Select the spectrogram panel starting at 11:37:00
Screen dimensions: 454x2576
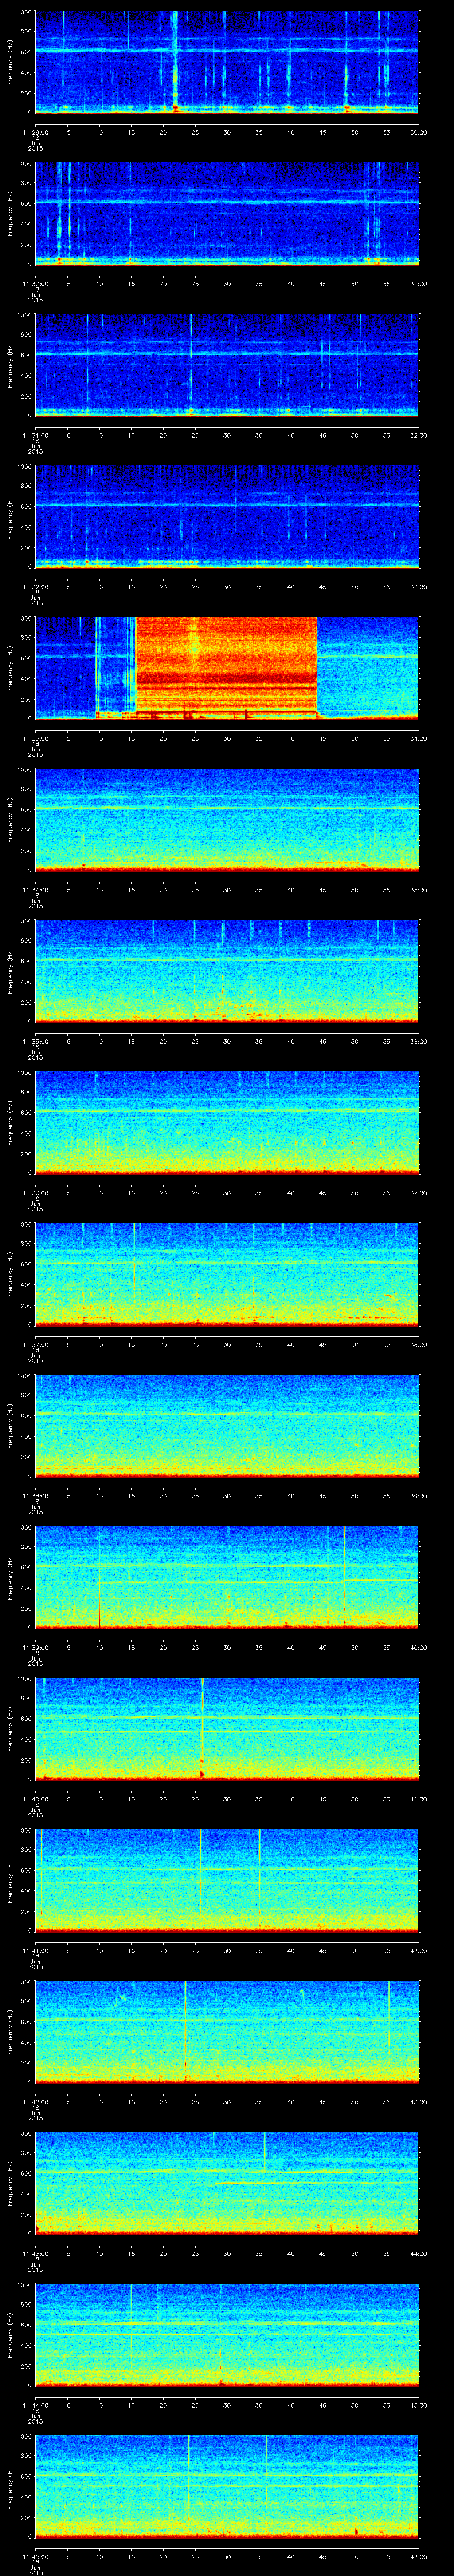(x=227, y=1274)
